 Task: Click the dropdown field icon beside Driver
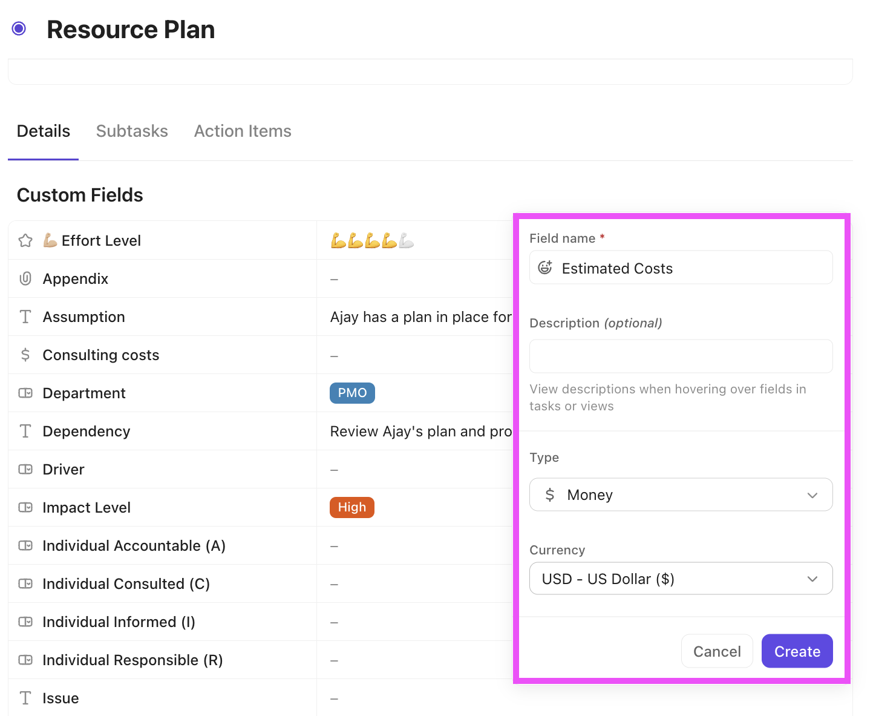25,469
